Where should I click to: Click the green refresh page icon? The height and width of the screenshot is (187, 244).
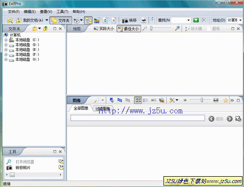[105, 20]
